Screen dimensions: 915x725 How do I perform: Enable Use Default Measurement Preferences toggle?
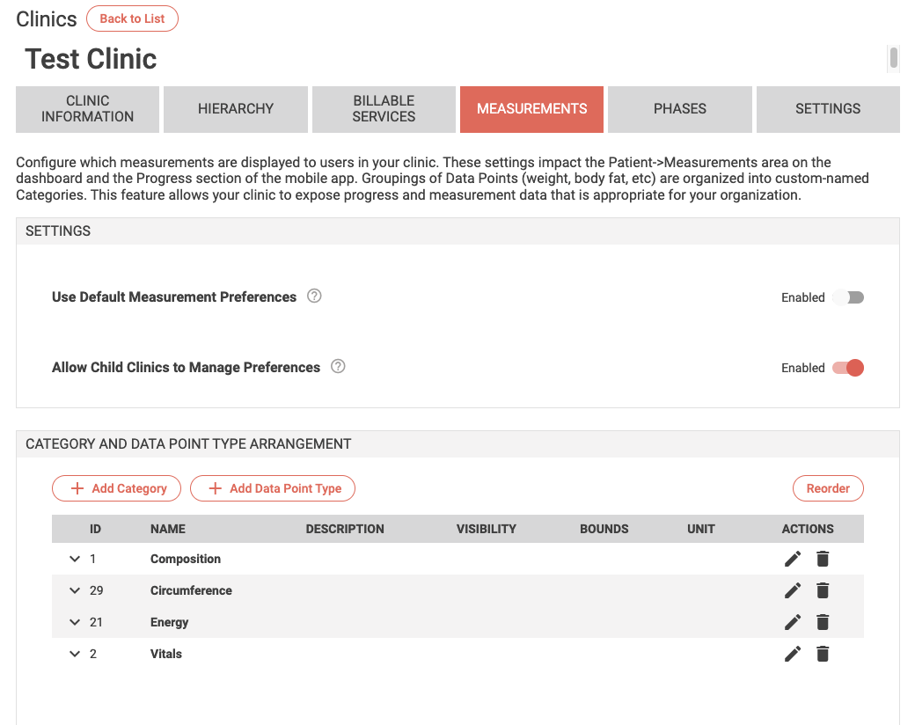(x=848, y=297)
